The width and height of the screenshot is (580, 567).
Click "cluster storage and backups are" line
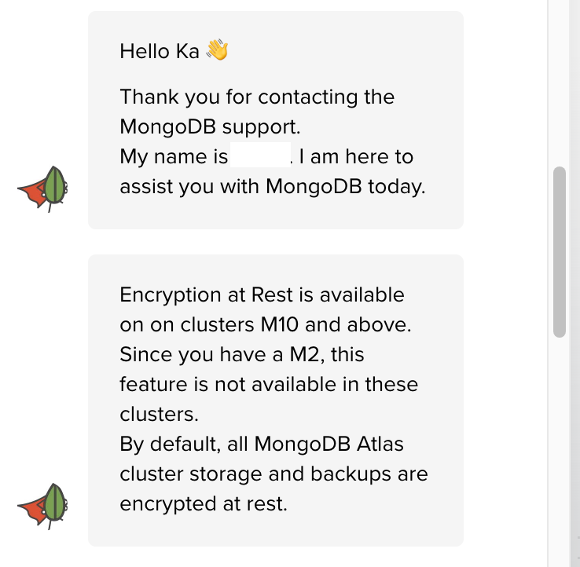click(x=274, y=474)
